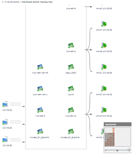Image resolution: width=139 pixels, height=167 pixels.
Task: Select the host 10.4.45.30 computer icon
Action: 5,122
